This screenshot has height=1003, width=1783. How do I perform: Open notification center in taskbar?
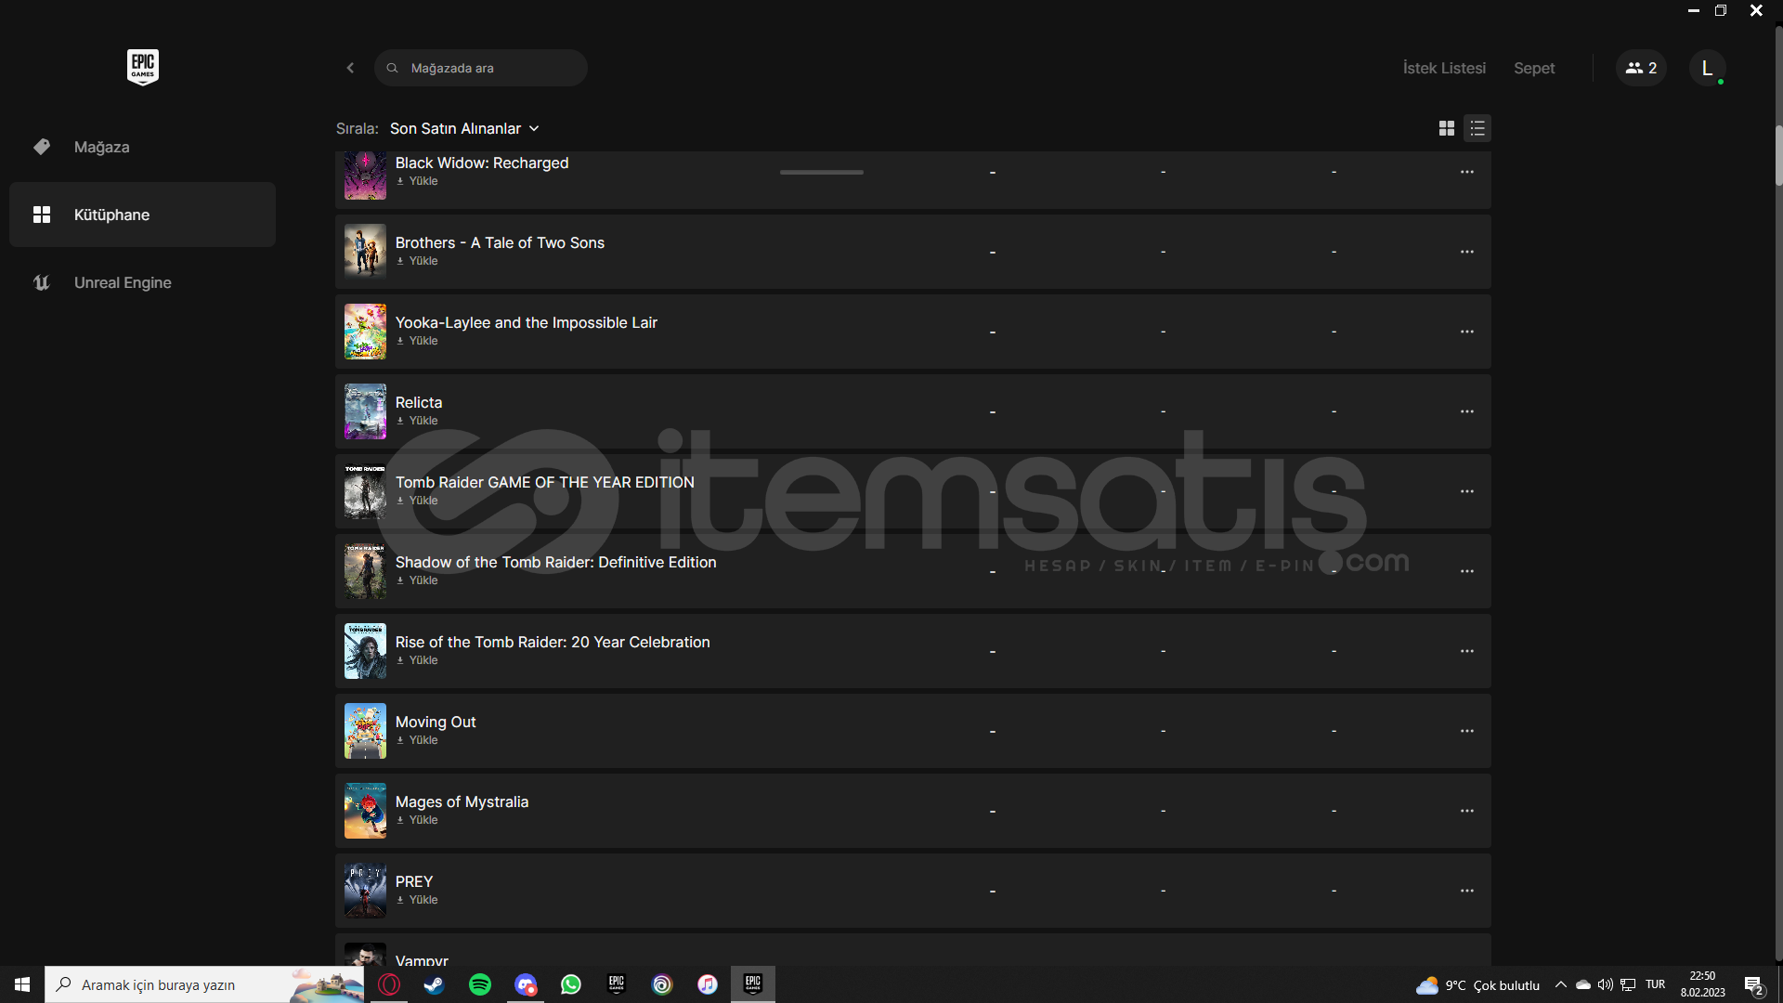tap(1753, 985)
